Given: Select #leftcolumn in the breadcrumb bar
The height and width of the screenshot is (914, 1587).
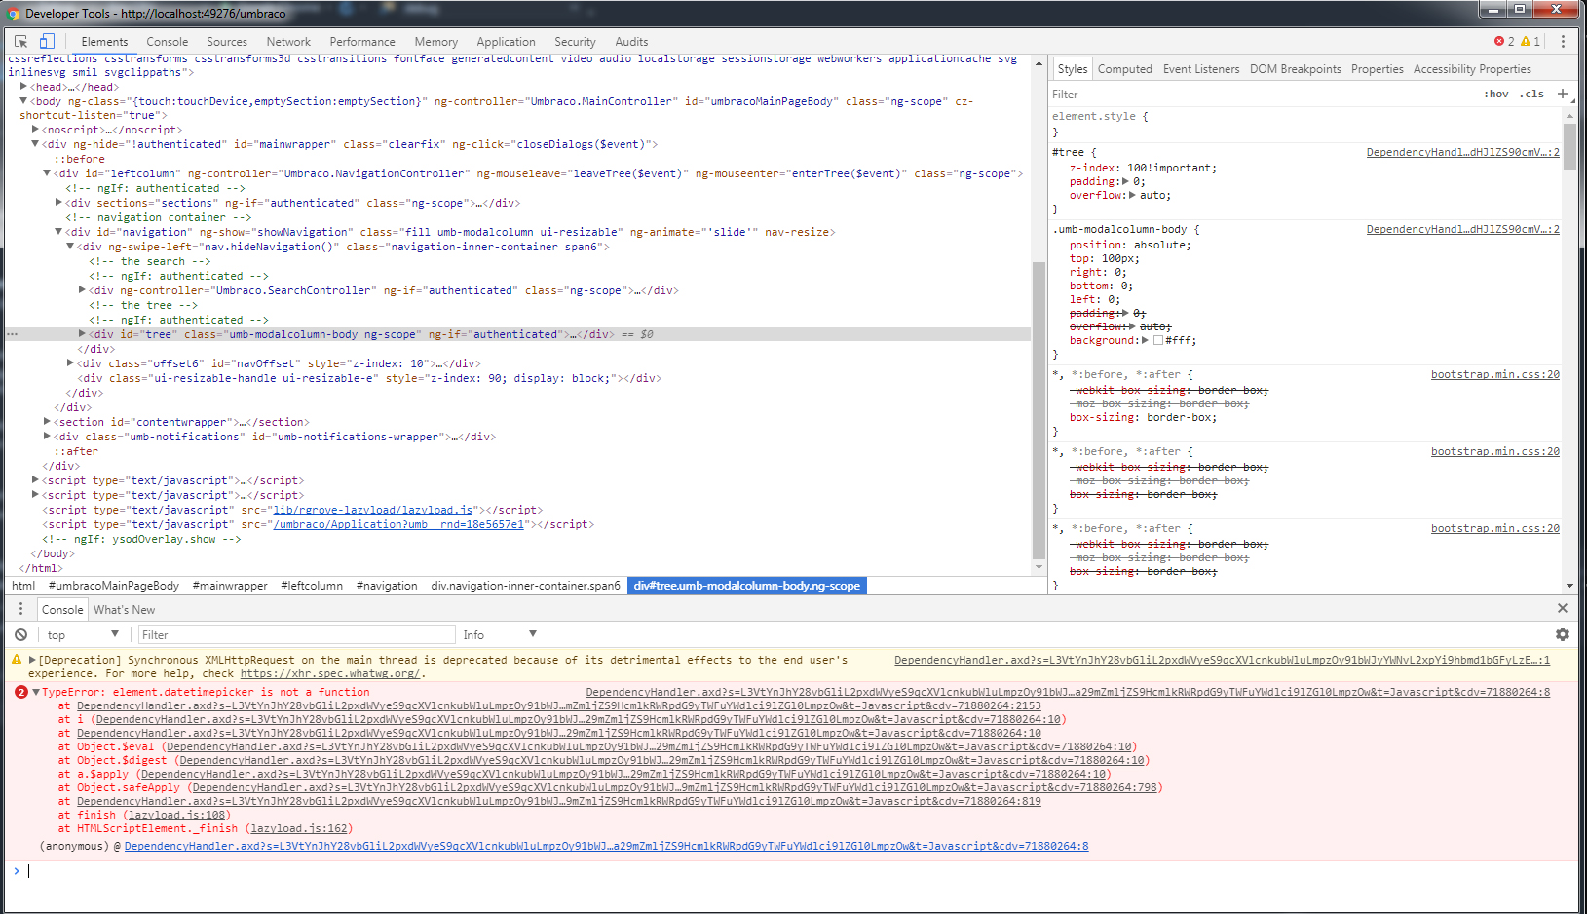Looking at the screenshot, I should [312, 586].
